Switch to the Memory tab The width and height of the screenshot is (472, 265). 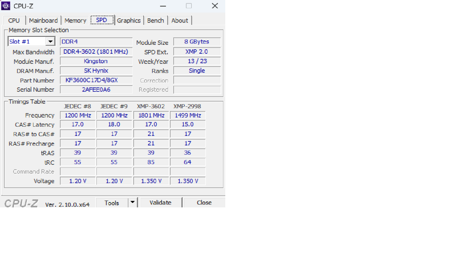pyautogui.click(x=75, y=21)
